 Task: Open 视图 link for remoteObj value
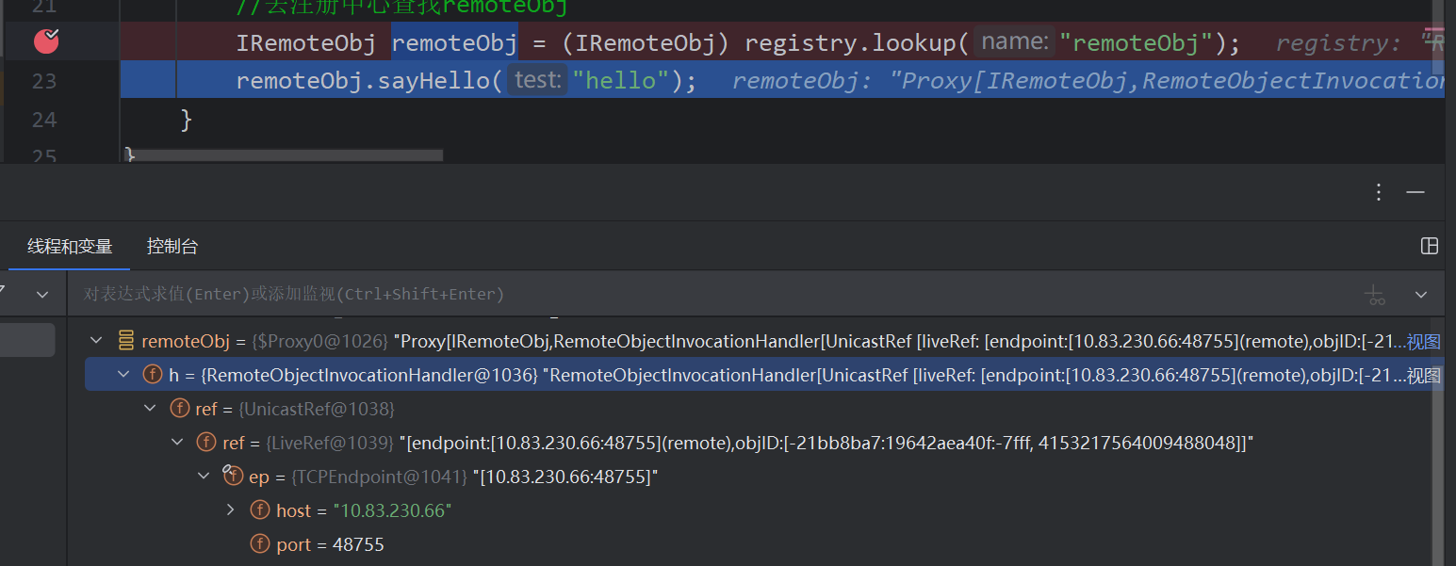(x=1423, y=341)
